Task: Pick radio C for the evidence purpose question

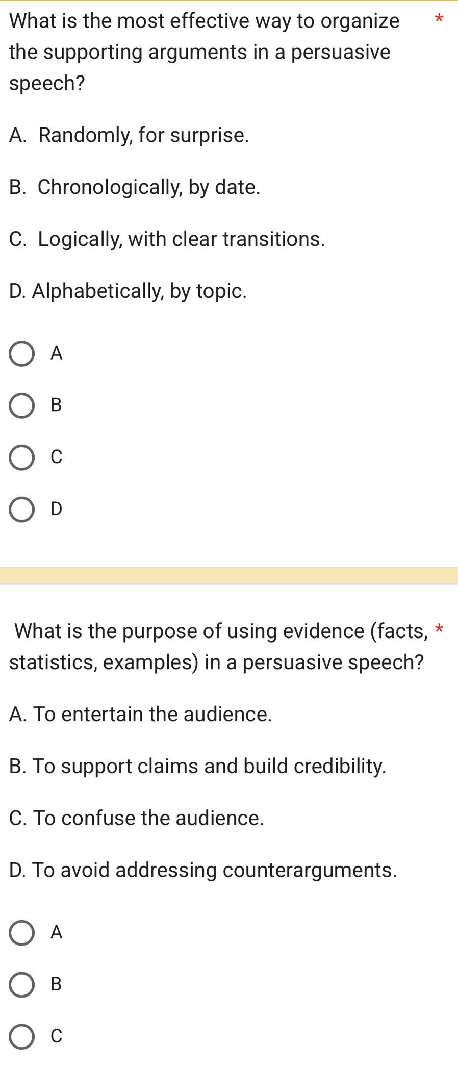Action: click(x=22, y=1037)
